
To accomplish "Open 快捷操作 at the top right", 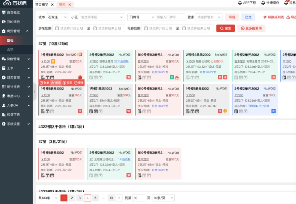I will [270, 3].
